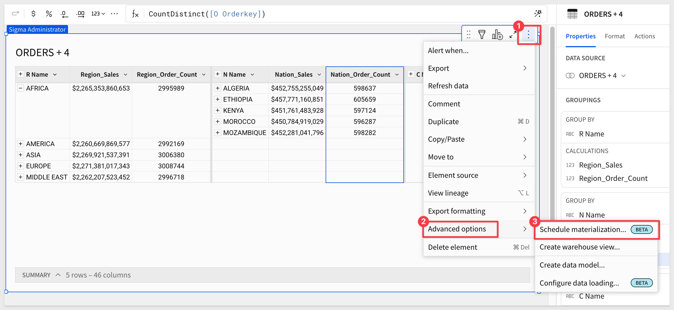Viewport: 674px width, 310px height.
Task: Click the create child chart icon
Action: pos(497,34)
